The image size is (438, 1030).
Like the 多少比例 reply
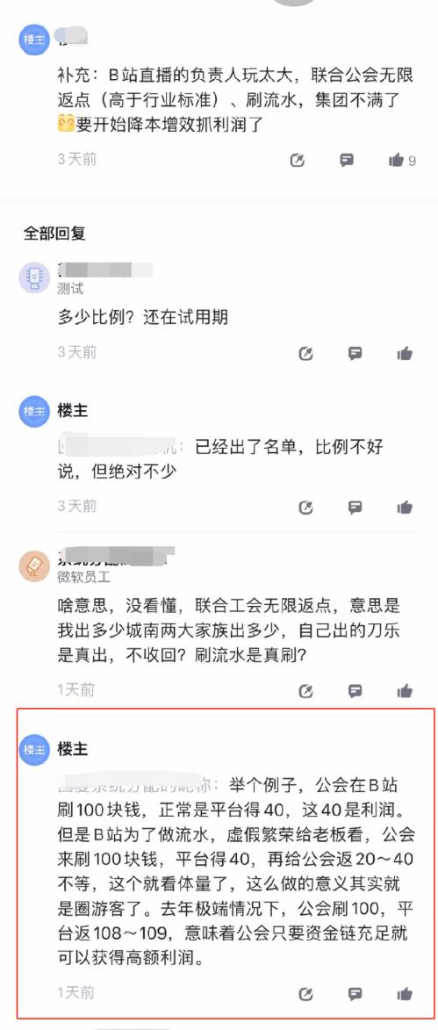tap(405, 354)
